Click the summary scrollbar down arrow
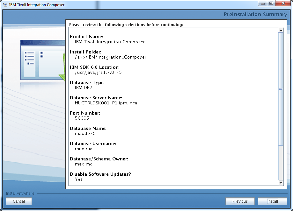293x211 pixels. click(281, 183)
